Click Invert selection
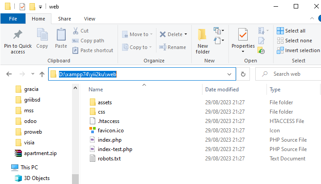 click(298, 50)
